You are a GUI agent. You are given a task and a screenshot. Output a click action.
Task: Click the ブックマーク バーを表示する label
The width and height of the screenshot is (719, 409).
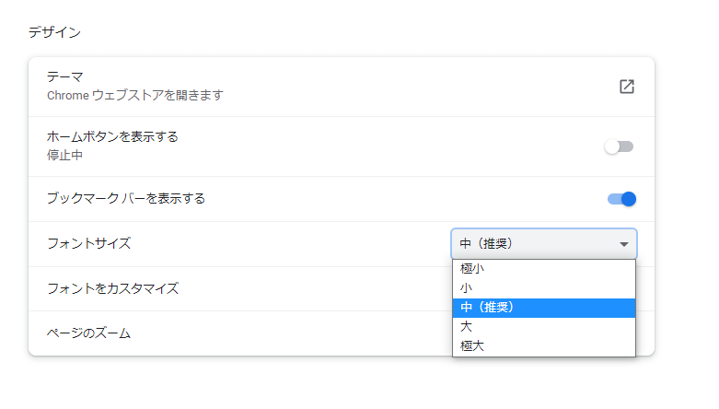pyautogui.click(x=126, y=198)
